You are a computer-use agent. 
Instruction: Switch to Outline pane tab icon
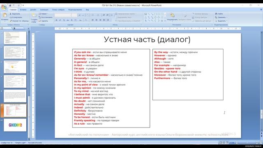point(14,28)
